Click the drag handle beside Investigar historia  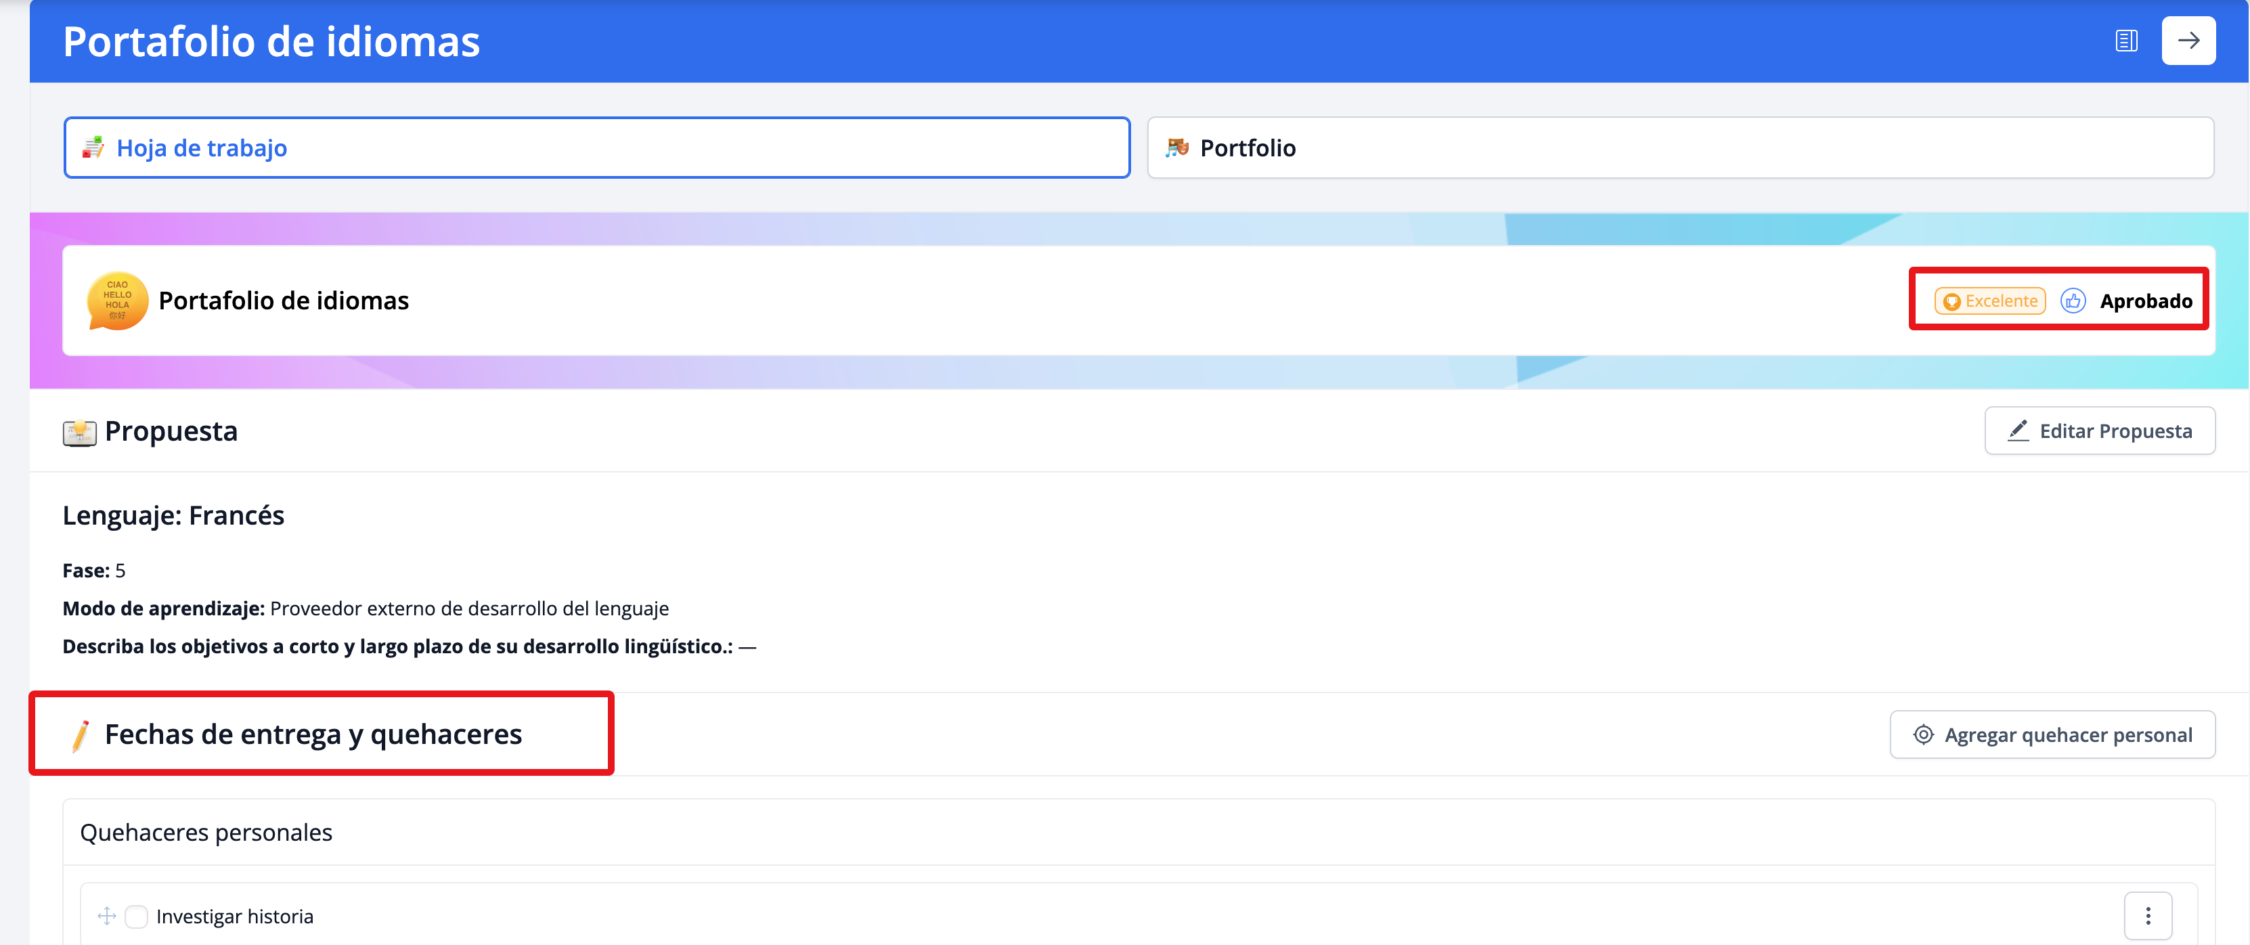[106, 915]
